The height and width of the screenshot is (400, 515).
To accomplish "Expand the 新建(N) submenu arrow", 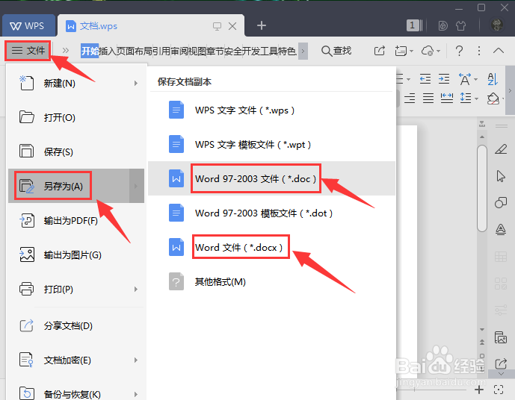I will click(135, 84).
